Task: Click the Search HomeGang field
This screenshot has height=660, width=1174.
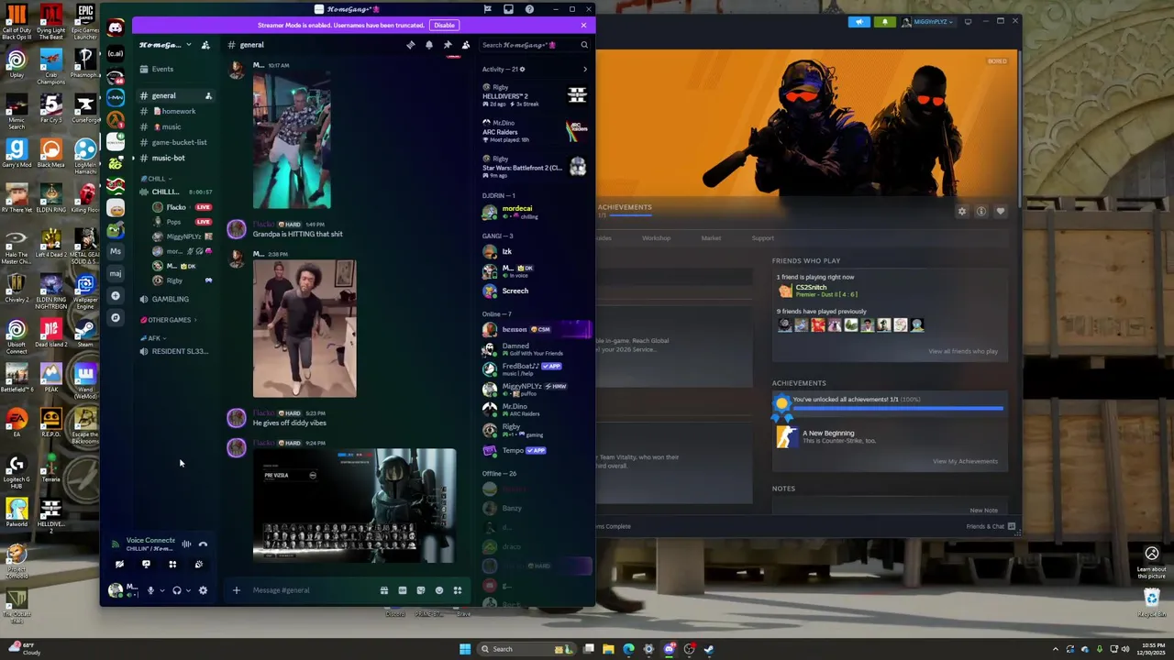Action: [x=536, y=45]
